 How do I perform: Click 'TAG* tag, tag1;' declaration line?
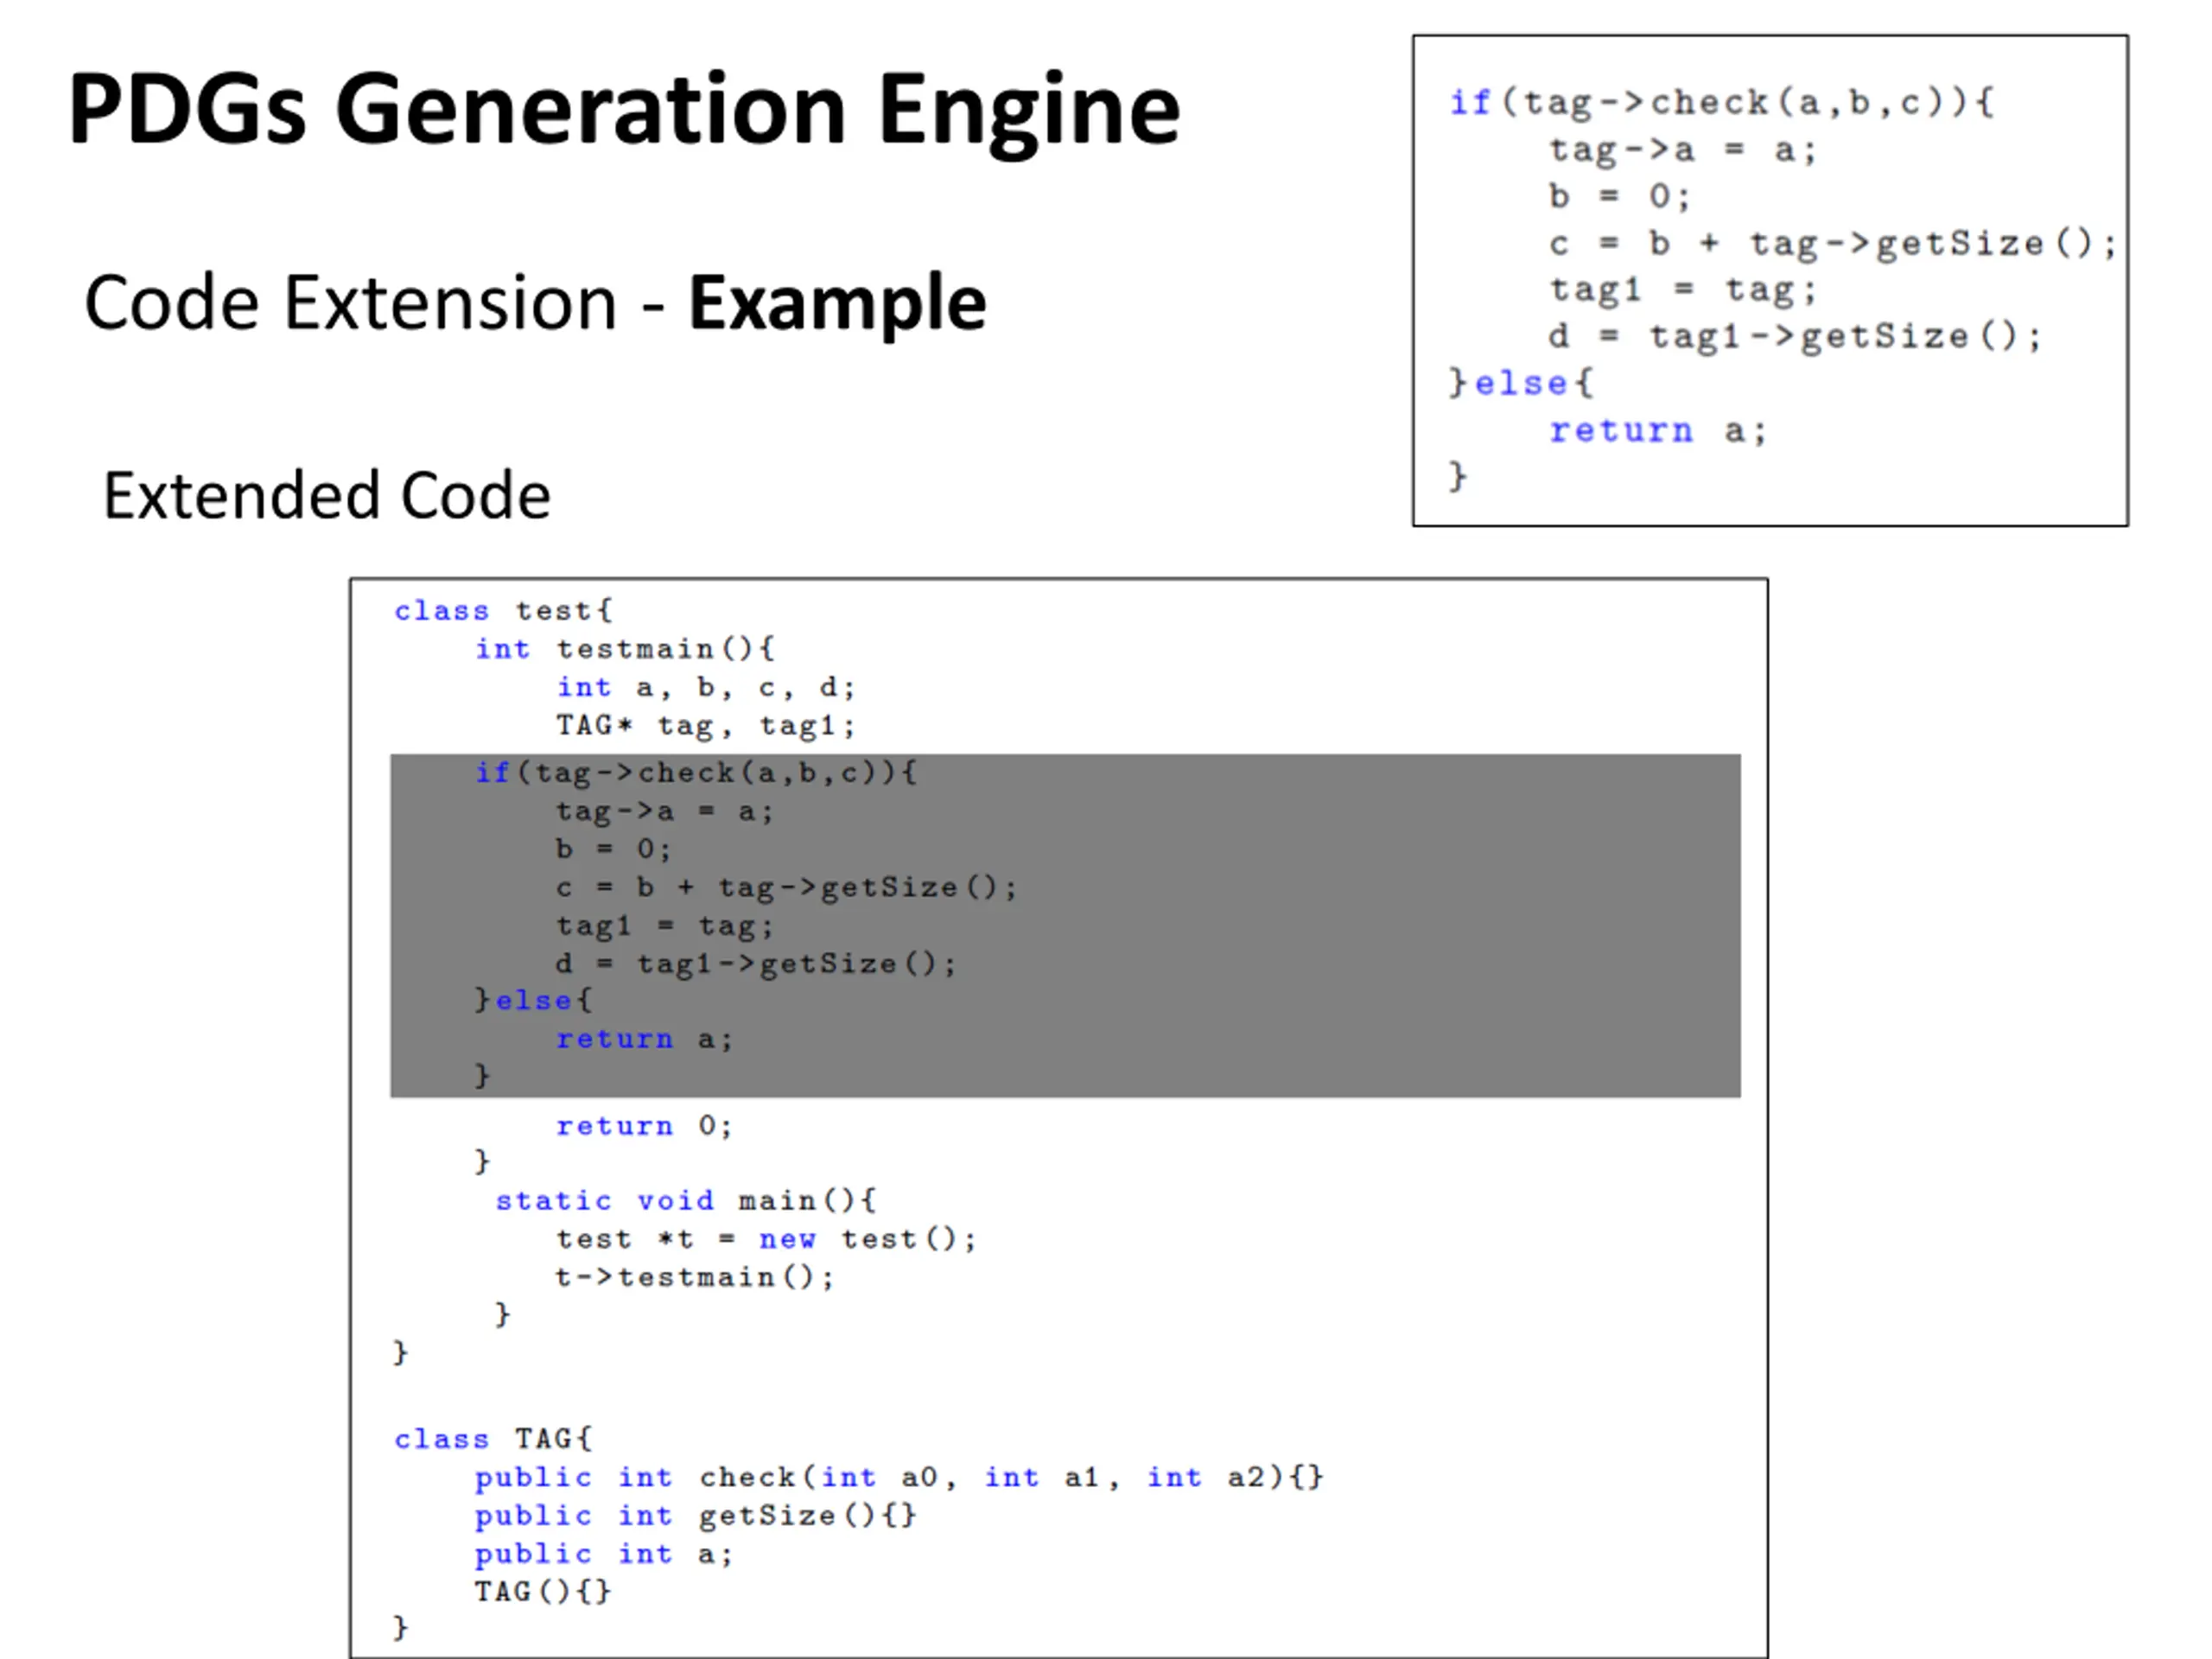coord(705,725)
